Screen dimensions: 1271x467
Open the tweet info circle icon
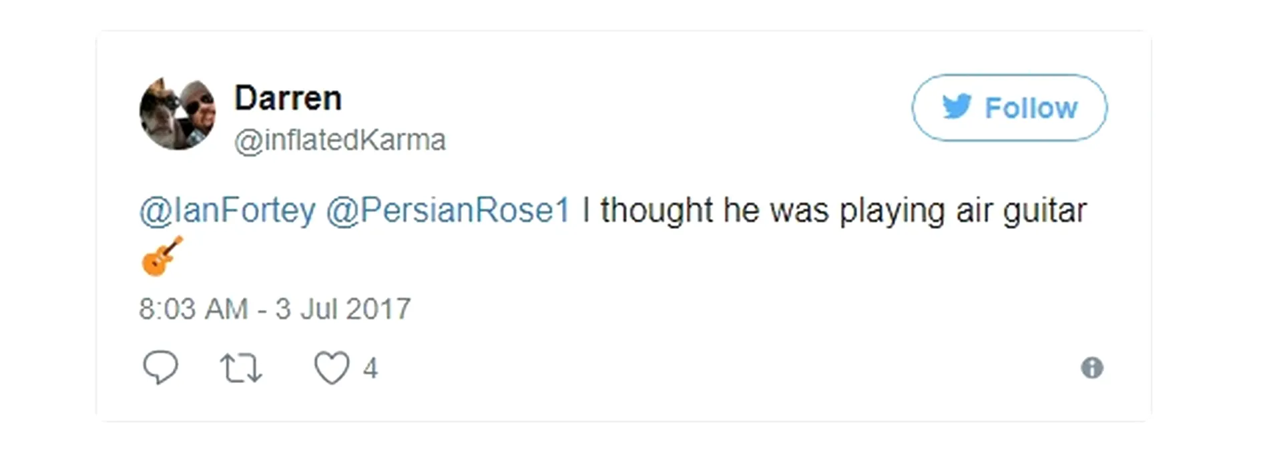pos(1092,368)
